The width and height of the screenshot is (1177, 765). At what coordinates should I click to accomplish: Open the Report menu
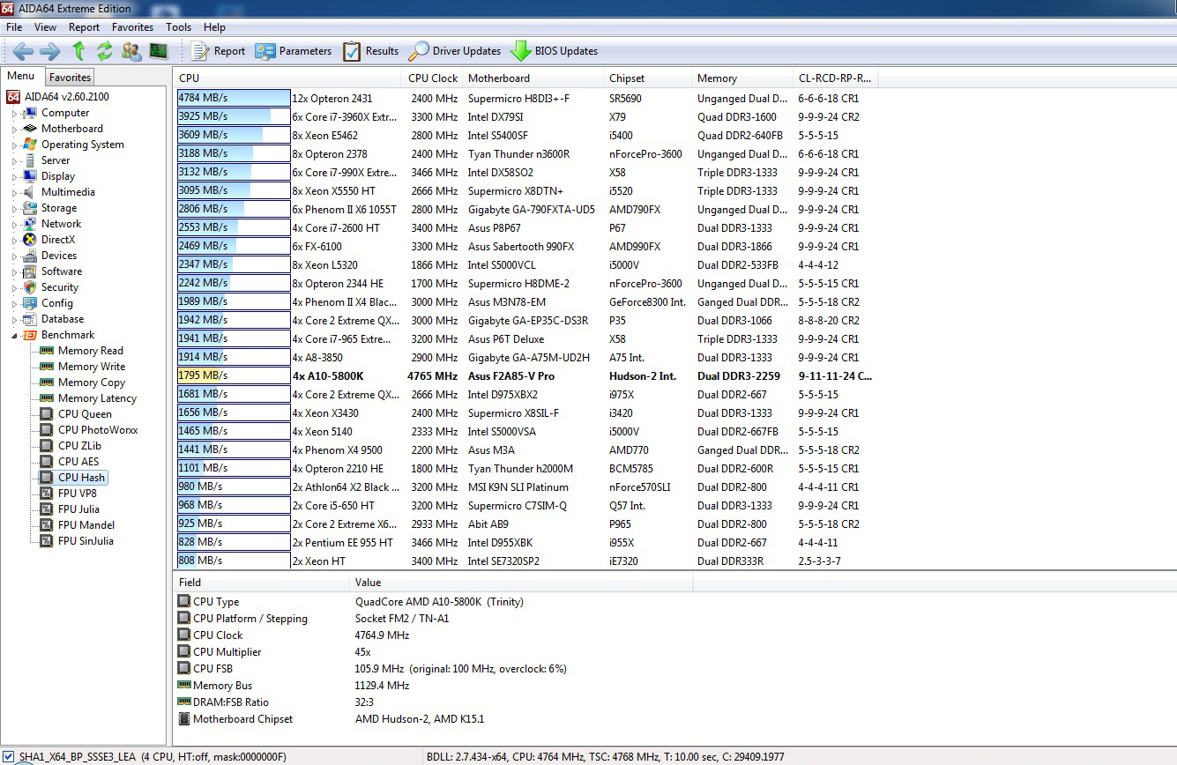[x=85, y=27]
